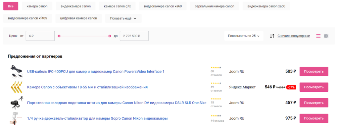This screenshot has width=339, height=127.
Task: Filter by 'видеокамера canon' chip
Action: click(x=76, y=6)
